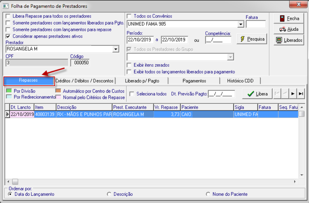Go to previous record arrow
The height and width of the screenshot is (203, 309).
pyautogui.click(x=285, y=94)
